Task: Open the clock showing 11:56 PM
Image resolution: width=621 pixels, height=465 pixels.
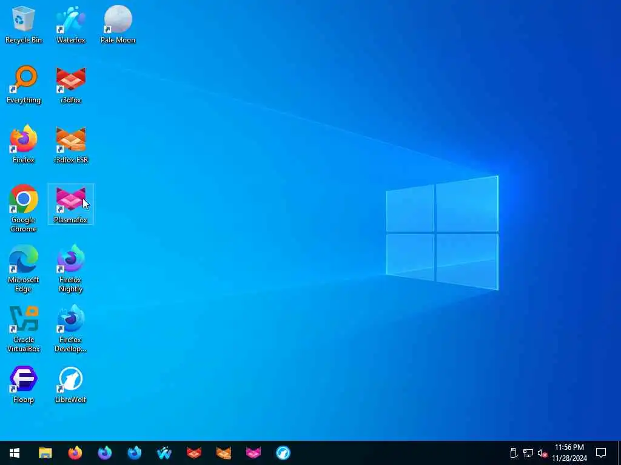Action: [x=569, y=453]
